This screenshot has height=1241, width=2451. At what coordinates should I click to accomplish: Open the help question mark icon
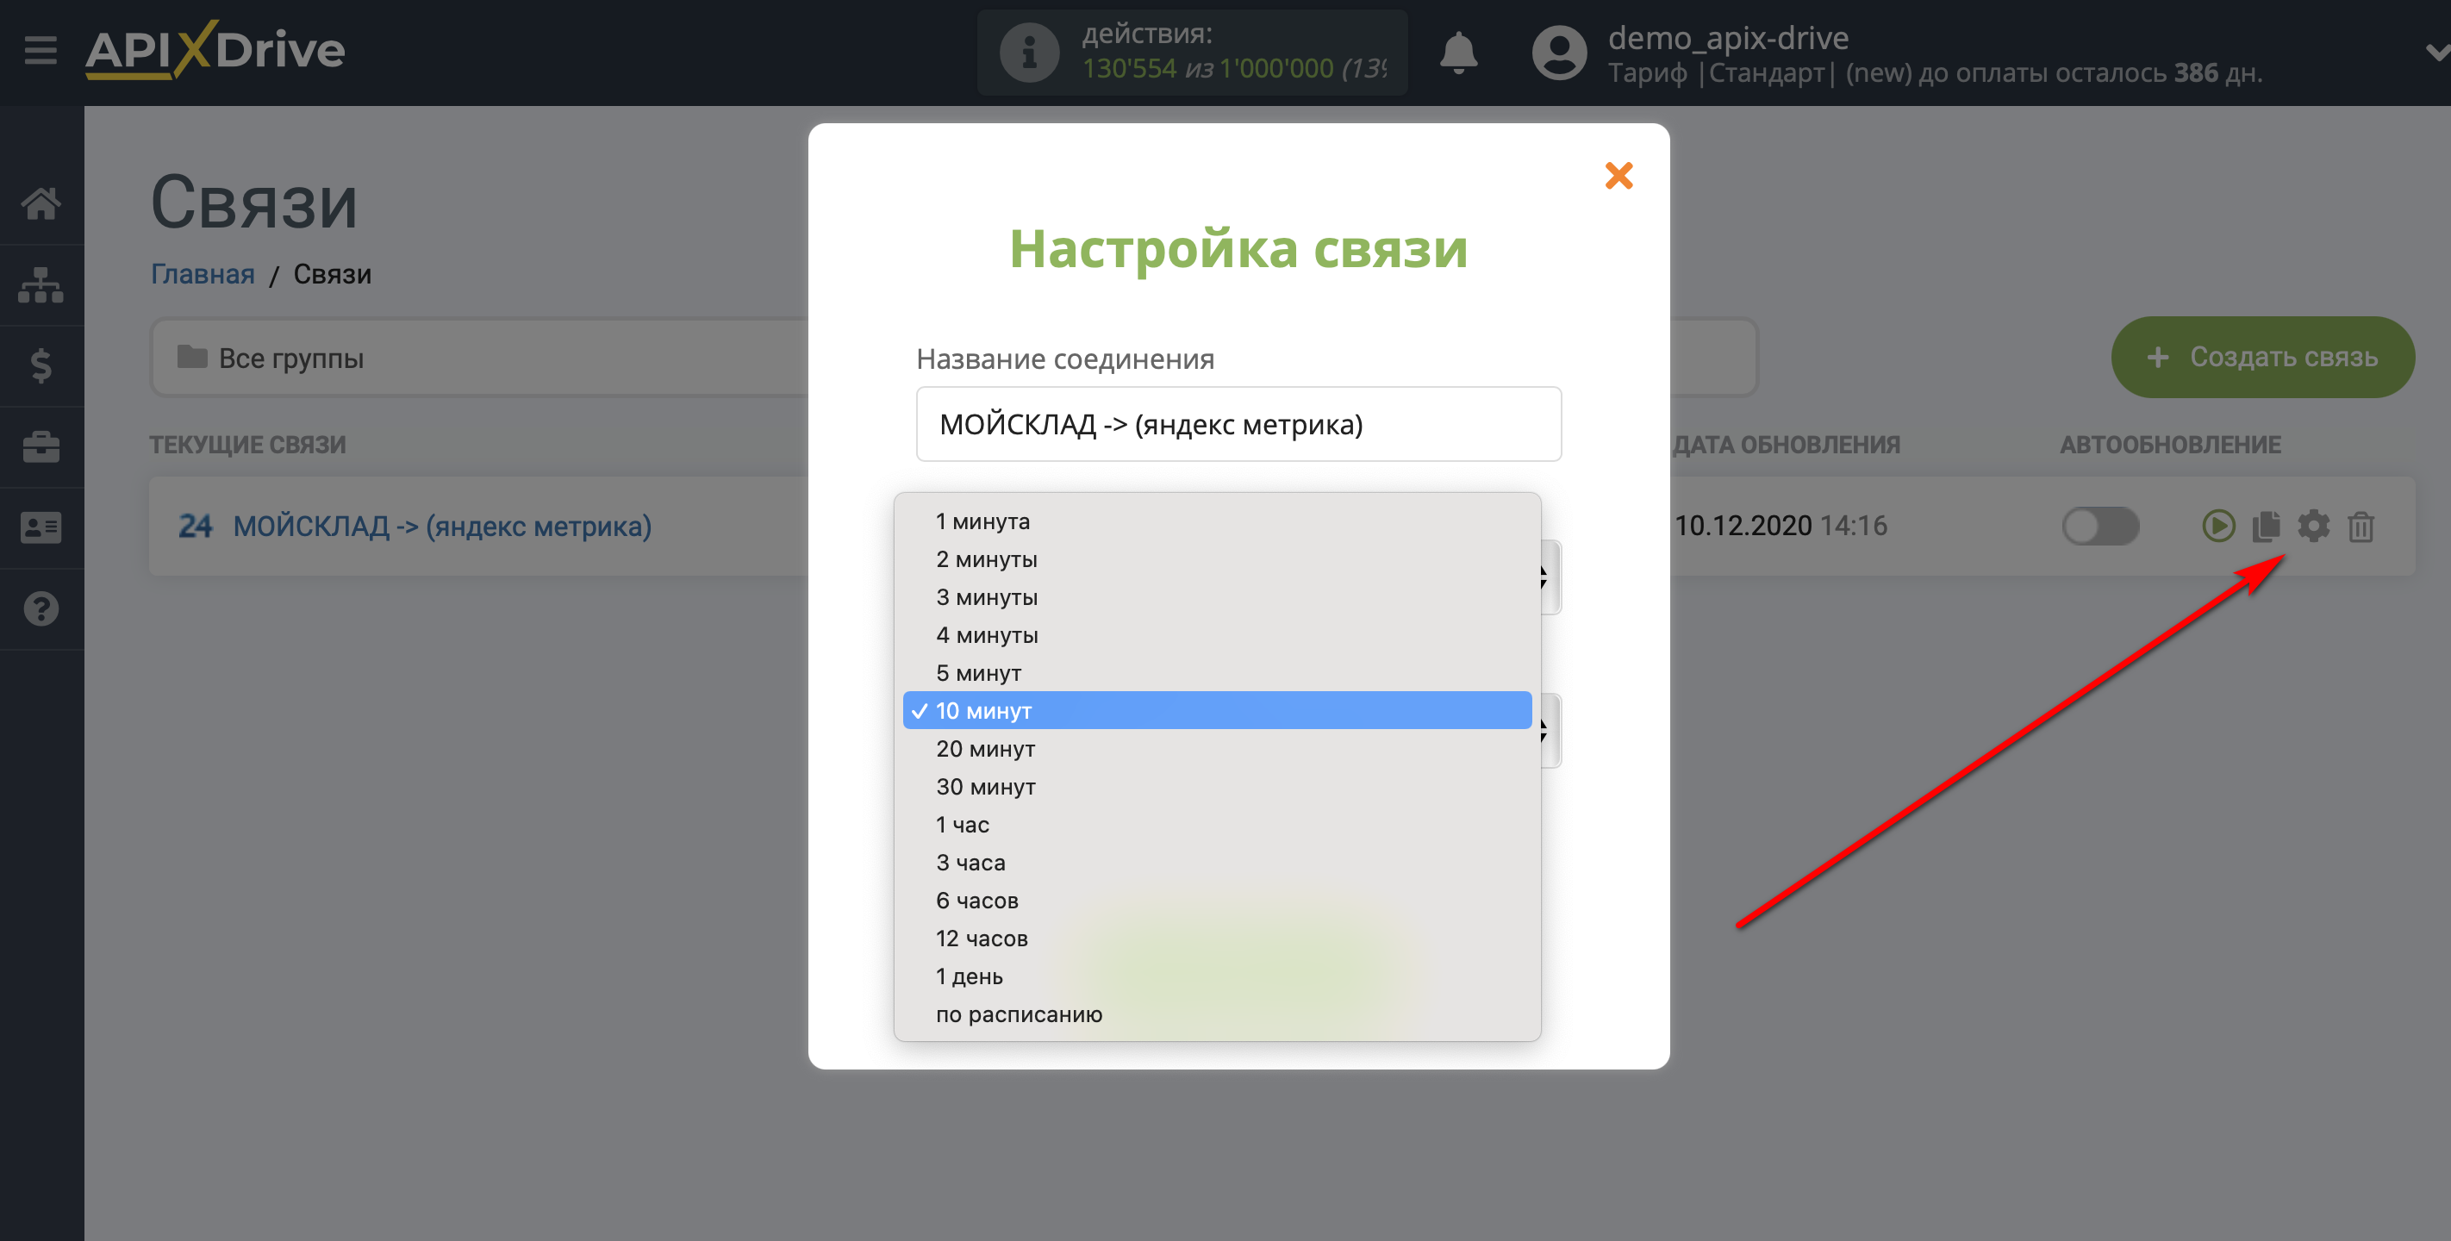[x=41, y=609]
